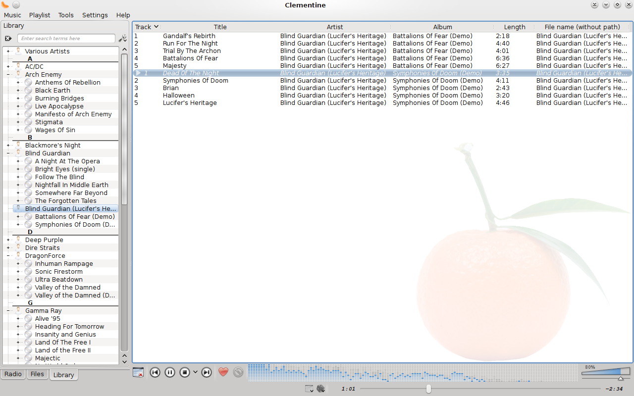Click the clear playlist icon
This screenshot has width=634, height=396.
point(138,372)
